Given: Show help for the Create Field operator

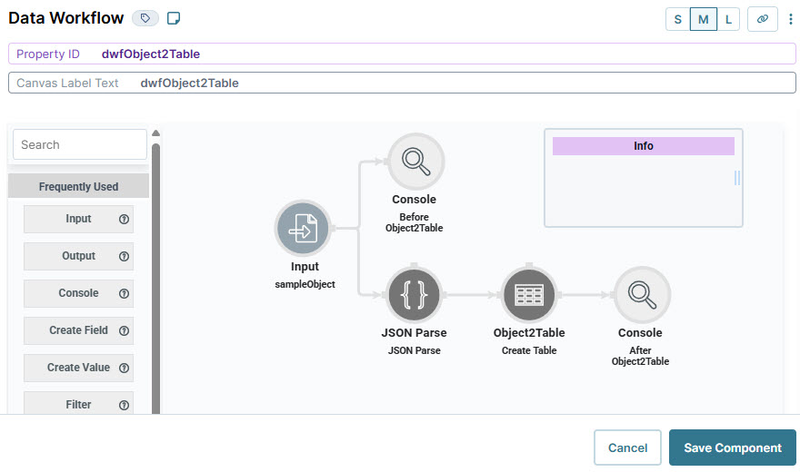Looking at the screenshot, I should pos(124,330).
